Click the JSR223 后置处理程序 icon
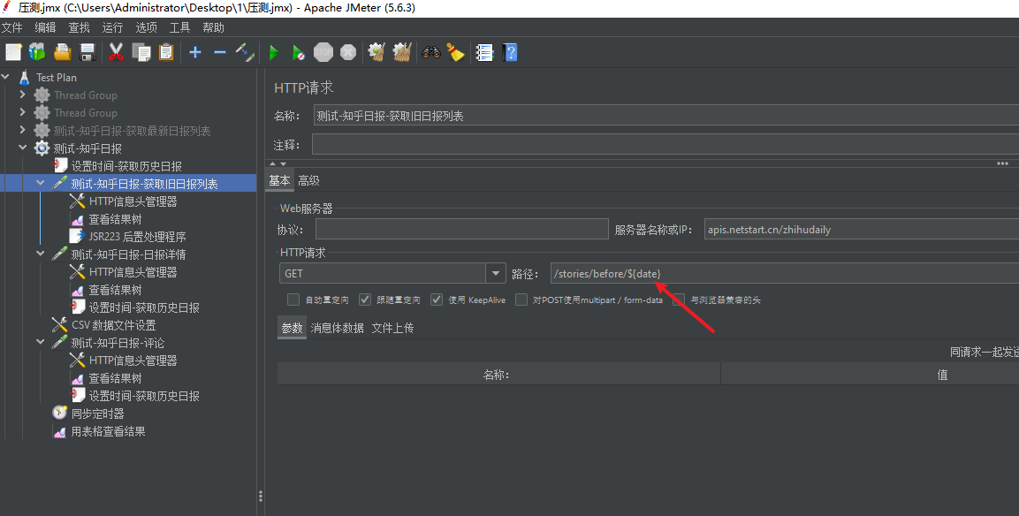The width and height of the screenshot is (1019, 516). tap(77, 236)
